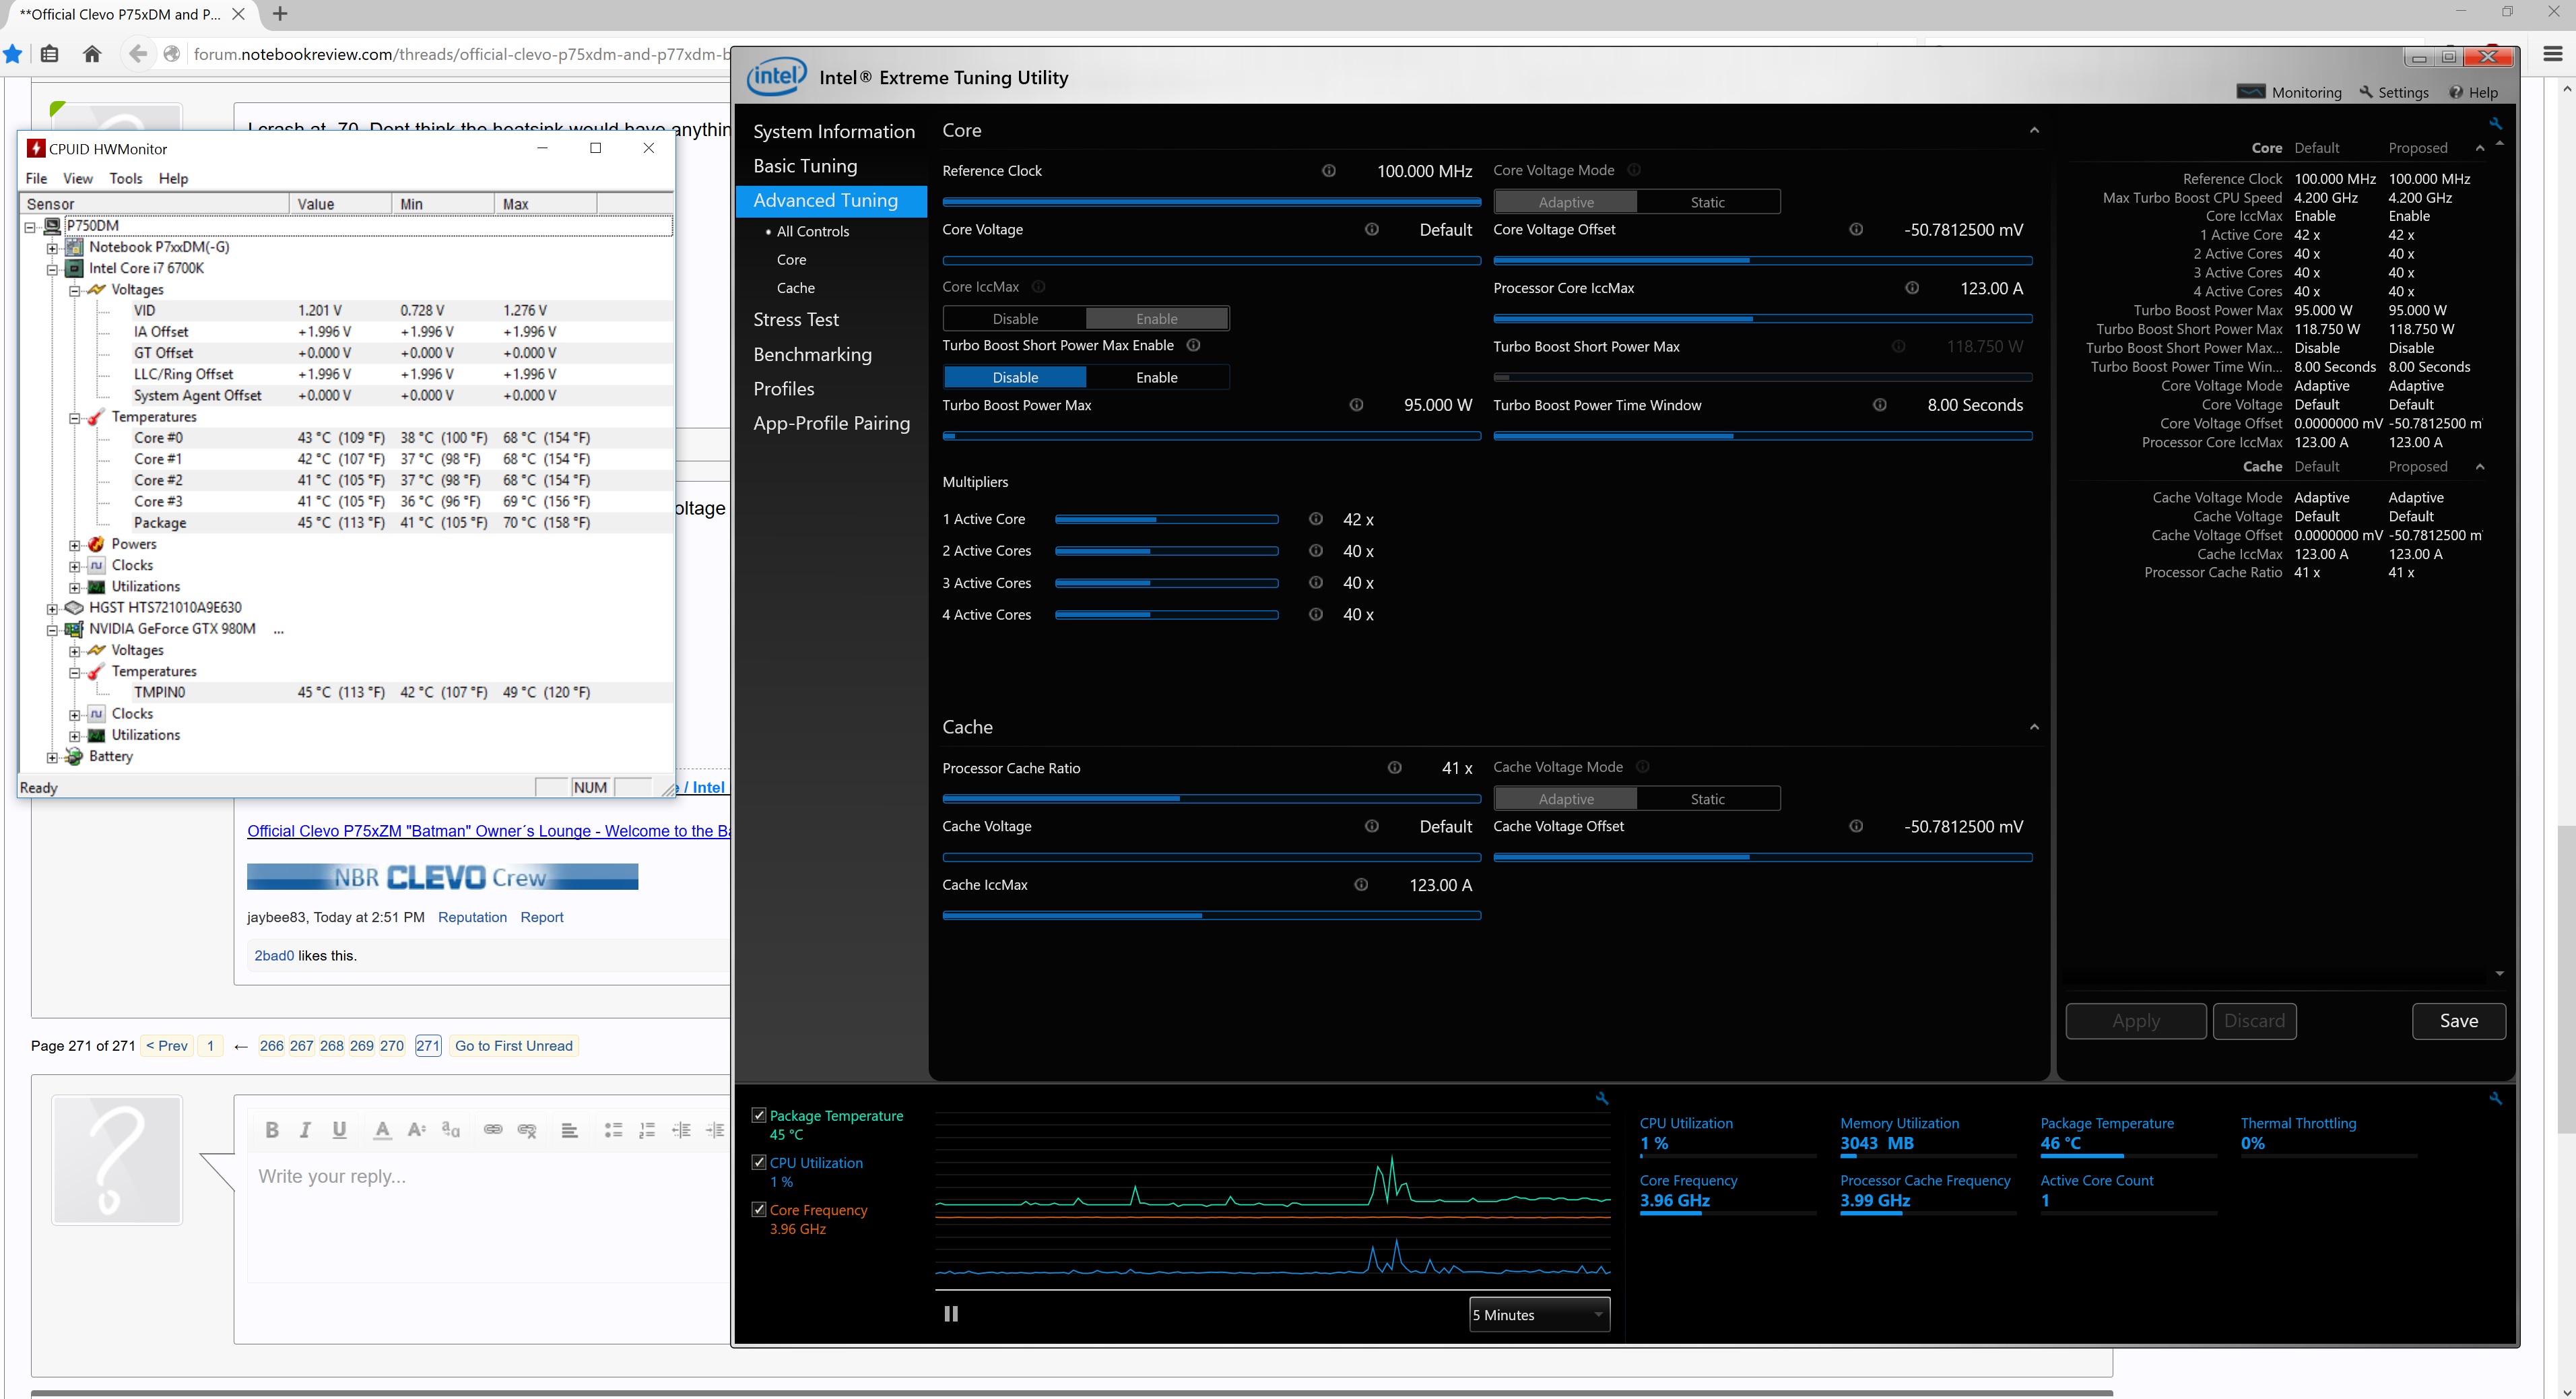Open new browser tab with plus icon
The height and width of the screenshot is (1399, 2576).
[x=280, y=14]
